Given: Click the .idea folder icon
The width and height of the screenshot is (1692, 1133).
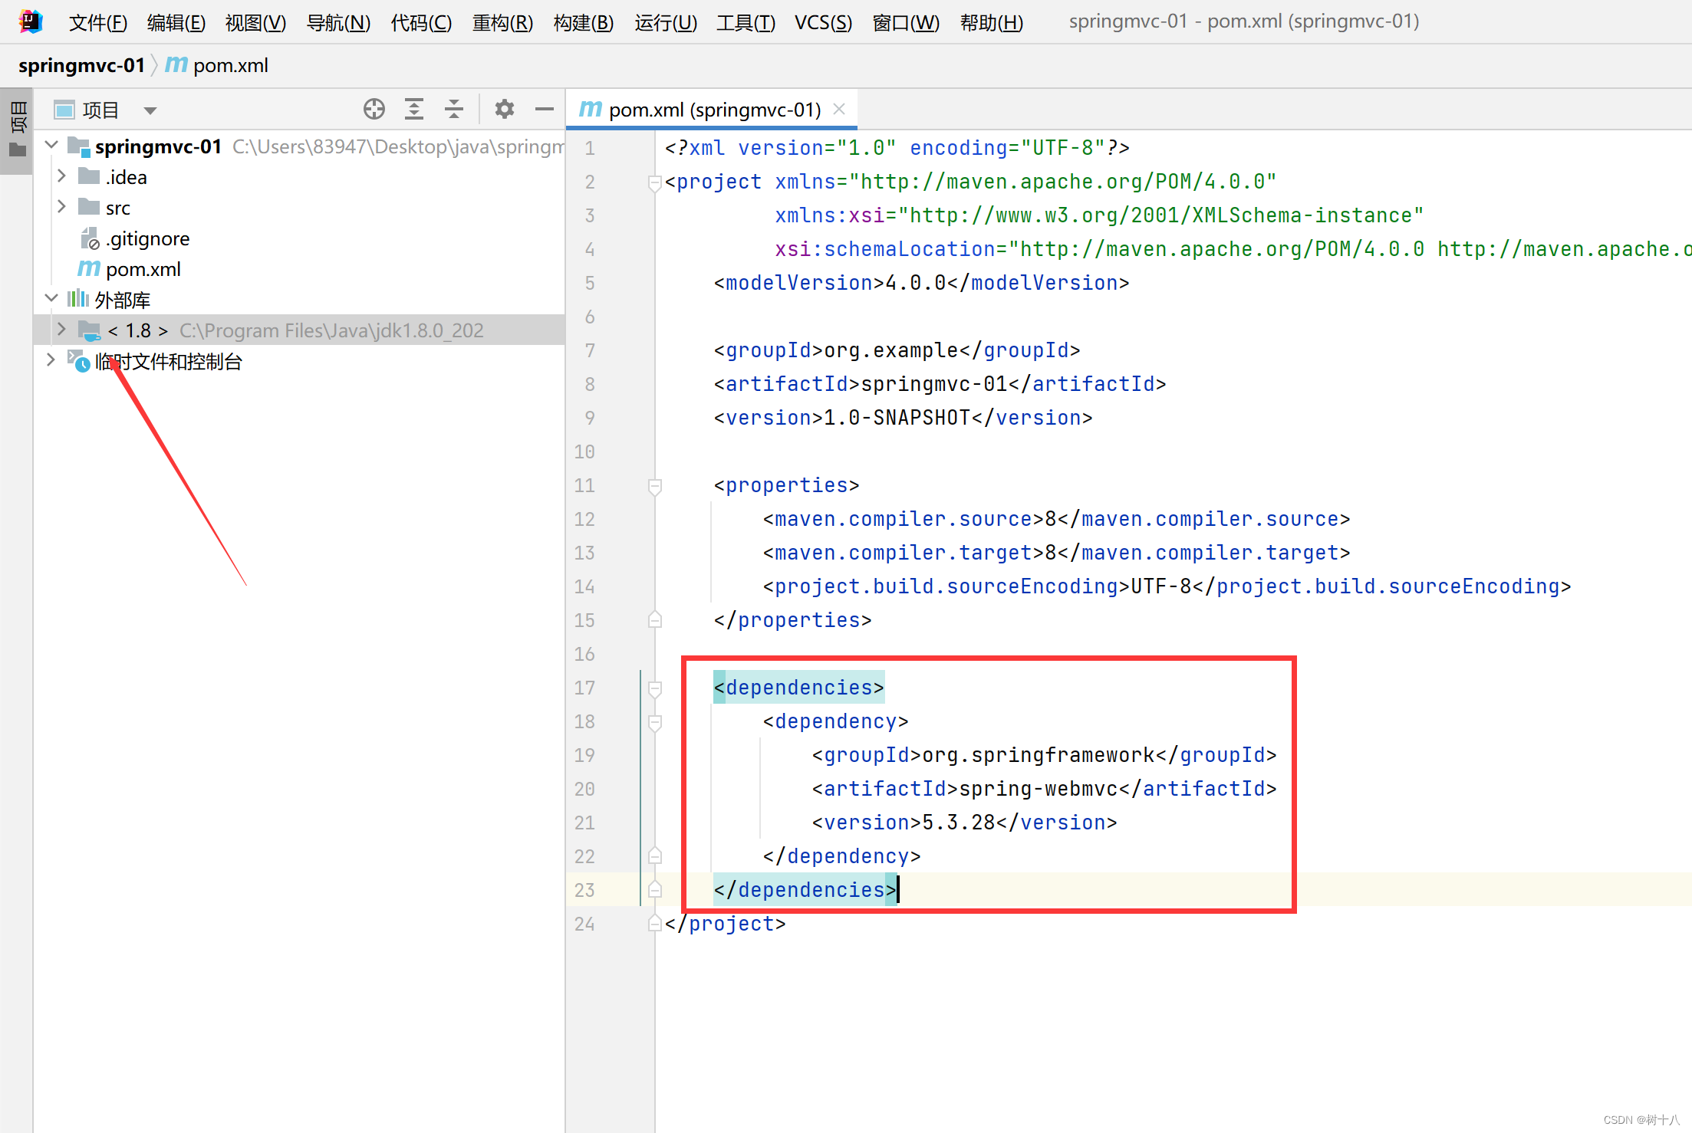Looking at the screenshot, I should click(90, 177).
